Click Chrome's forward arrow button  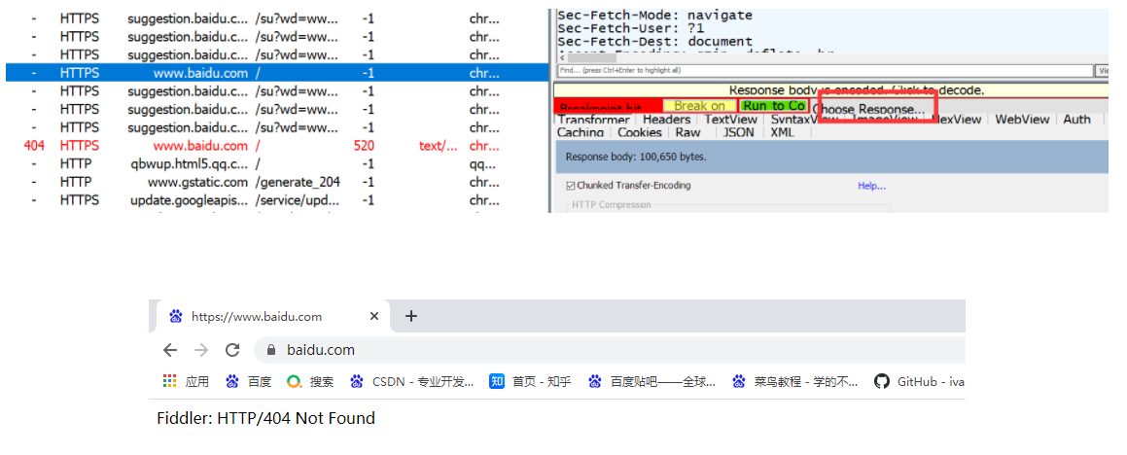pyautogui.click(x=201, y=350)
